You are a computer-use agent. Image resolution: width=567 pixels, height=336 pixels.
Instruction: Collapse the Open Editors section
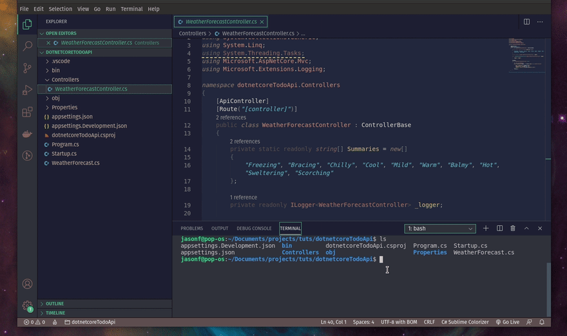coord(105,33)
